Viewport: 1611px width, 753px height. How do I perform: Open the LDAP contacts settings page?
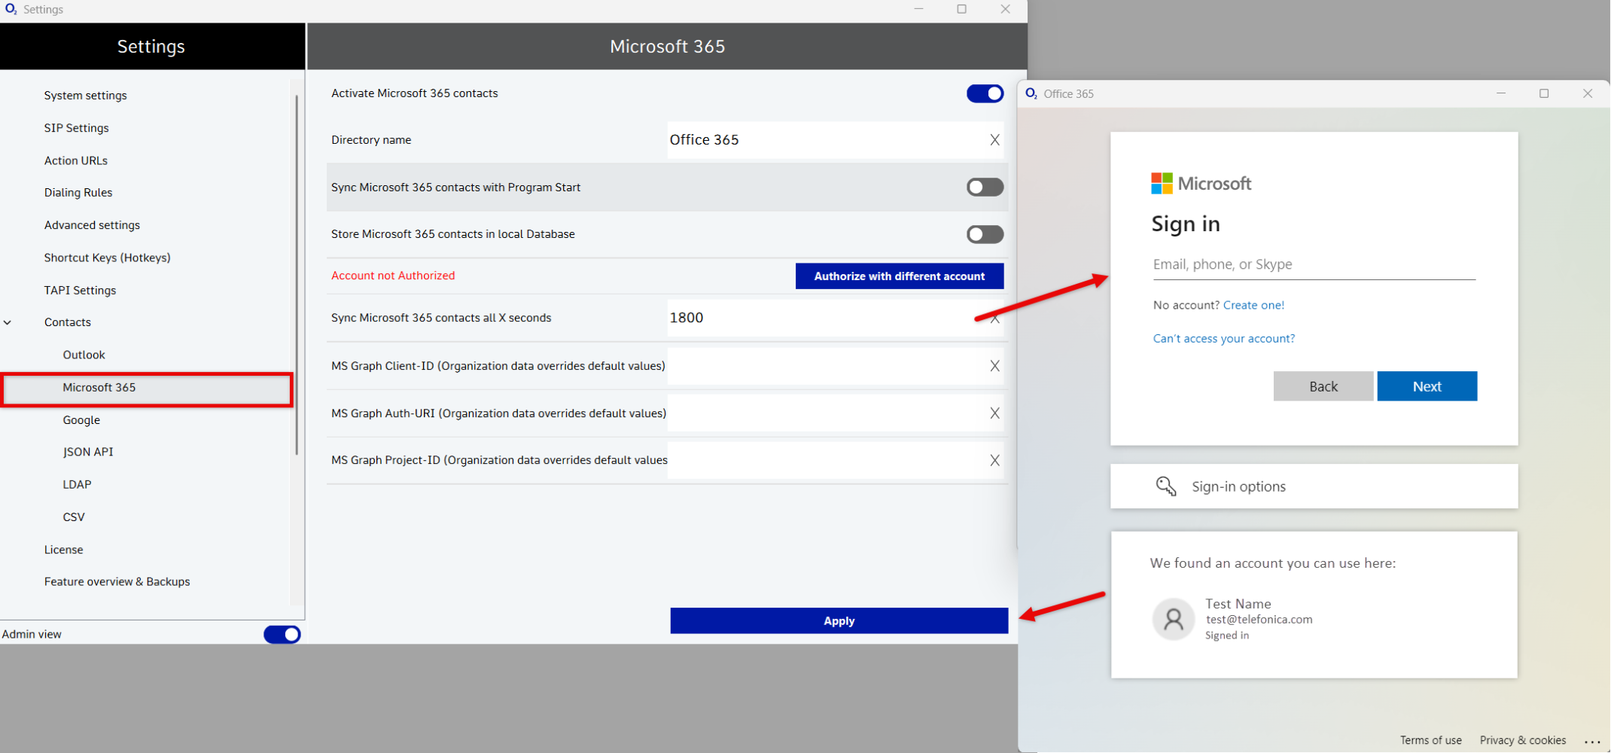[77, 484]
